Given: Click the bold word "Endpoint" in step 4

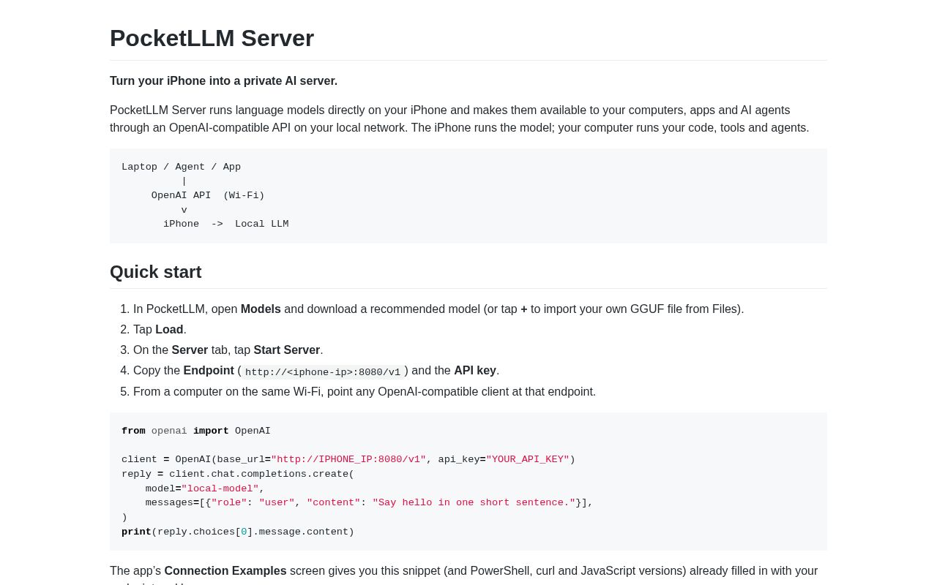Looking at the screenshot, I should click(209, 371).
